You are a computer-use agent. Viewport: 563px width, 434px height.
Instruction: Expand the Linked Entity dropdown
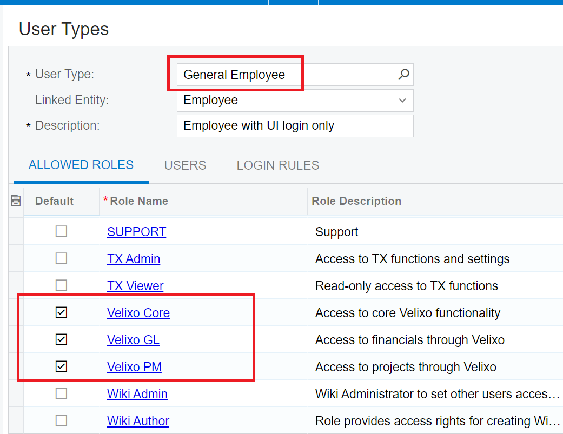click(x=402, y=101)
